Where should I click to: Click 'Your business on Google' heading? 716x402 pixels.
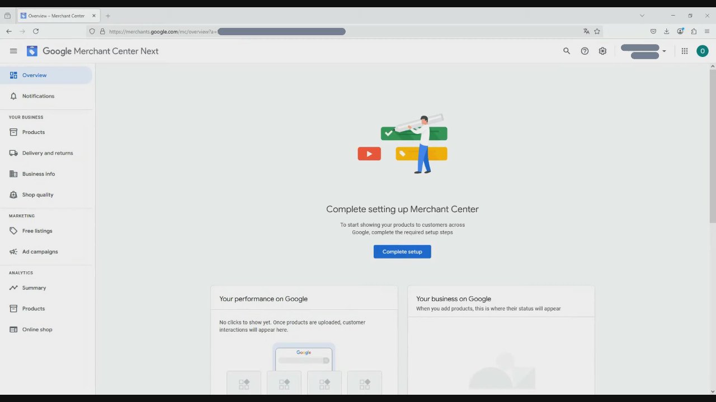coord(454,299)
